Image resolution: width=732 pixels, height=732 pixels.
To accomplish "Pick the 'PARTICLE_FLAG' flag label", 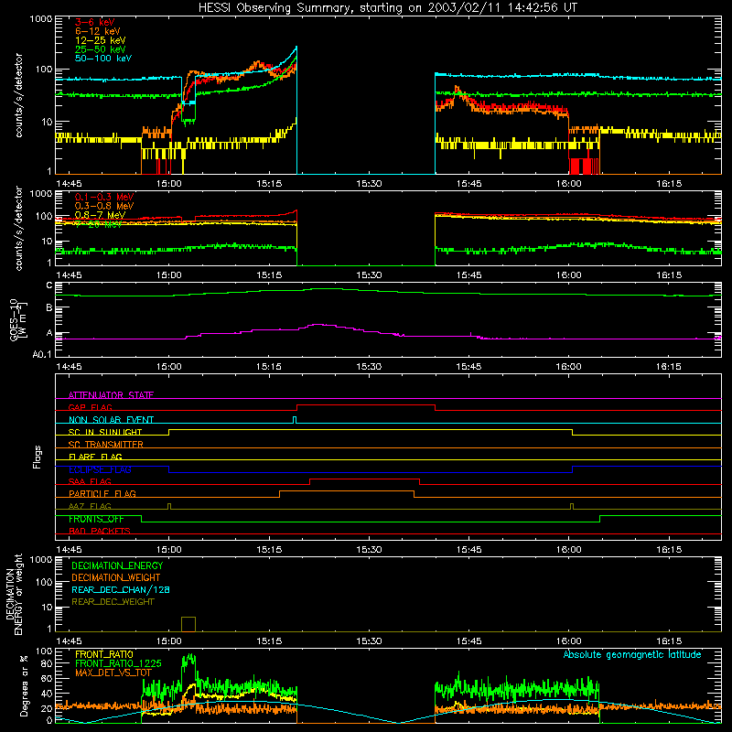I will click(102, 494).
